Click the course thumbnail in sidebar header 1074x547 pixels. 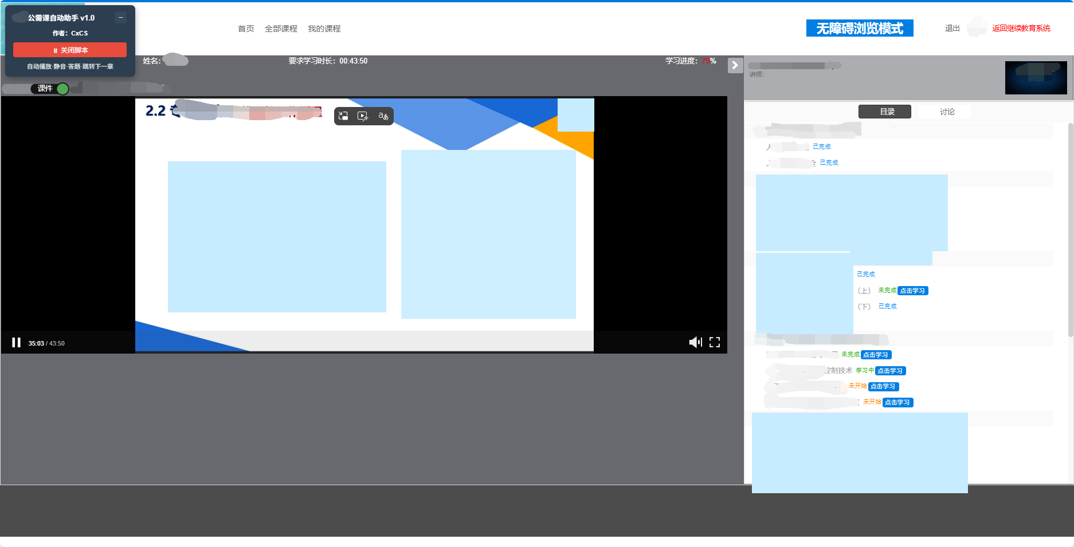point(1036,78)
